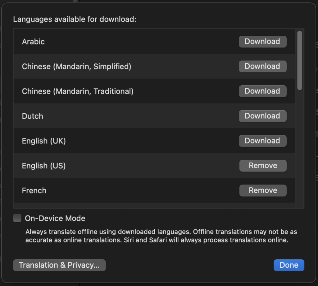Download English (UK) for offline translation
318x286 pixels.
pyautogui.click(x=262, y=141)
